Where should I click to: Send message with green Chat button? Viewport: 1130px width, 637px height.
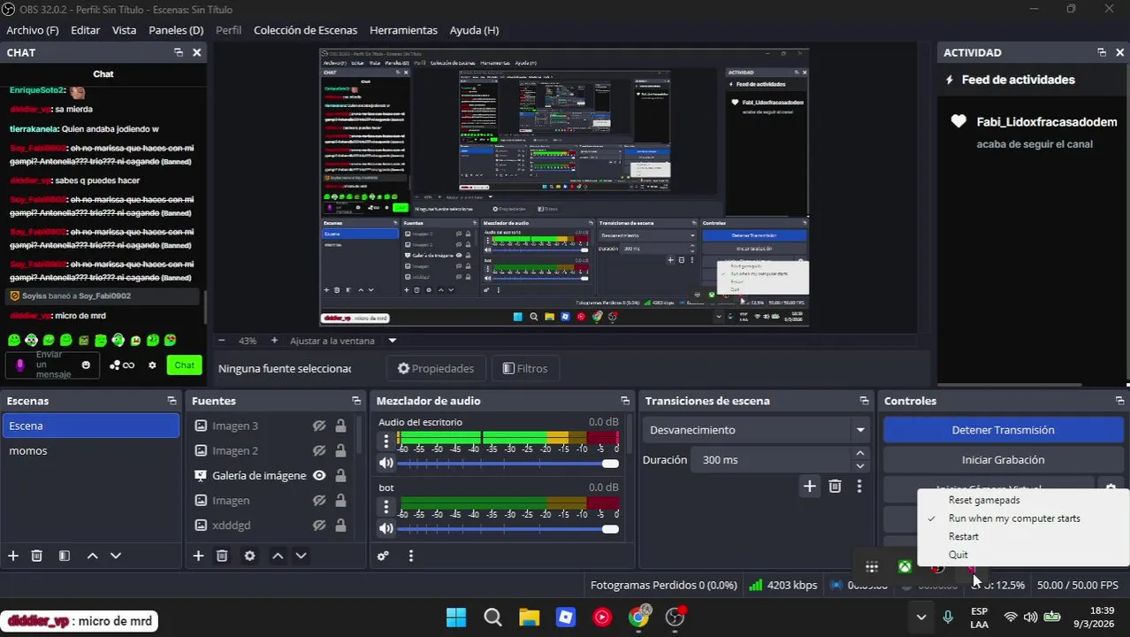(184, 365)
